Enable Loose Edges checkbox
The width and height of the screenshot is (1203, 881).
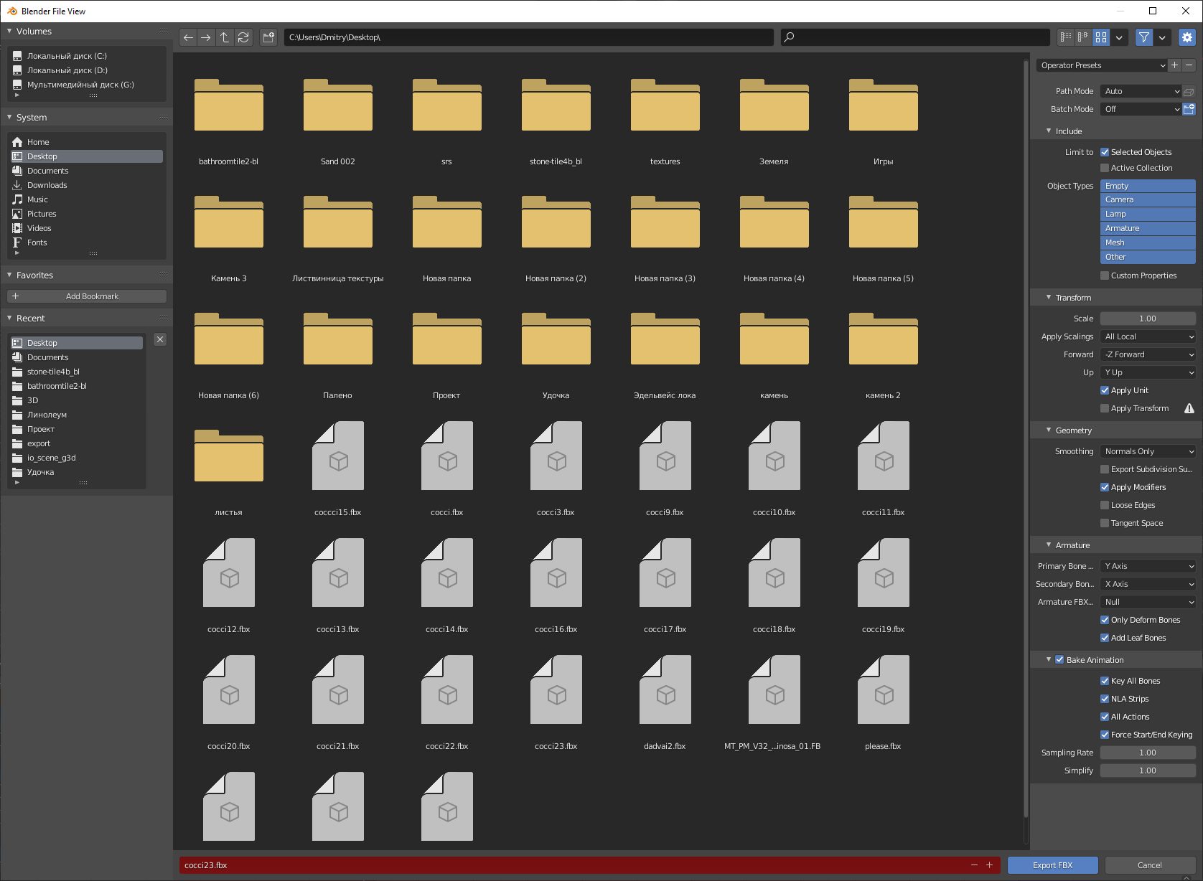tap(1105, 505)
